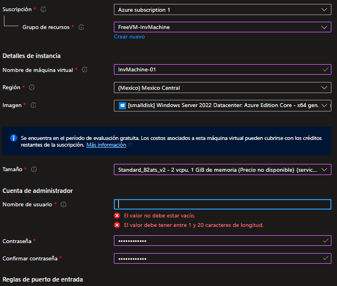
Task: Click the 'Detalles de instancia' heading
Action: pos(31,56)
